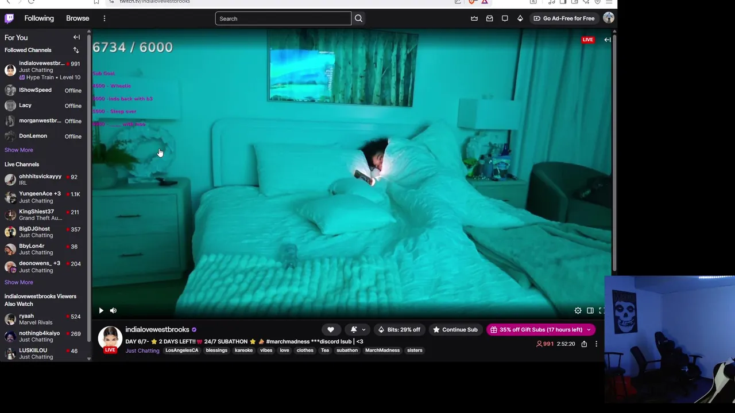Open ohhhitsvickayyy IRL live channel
This screenshot has width=735, height=413.
pyautogui.click(x=44, y=180)
